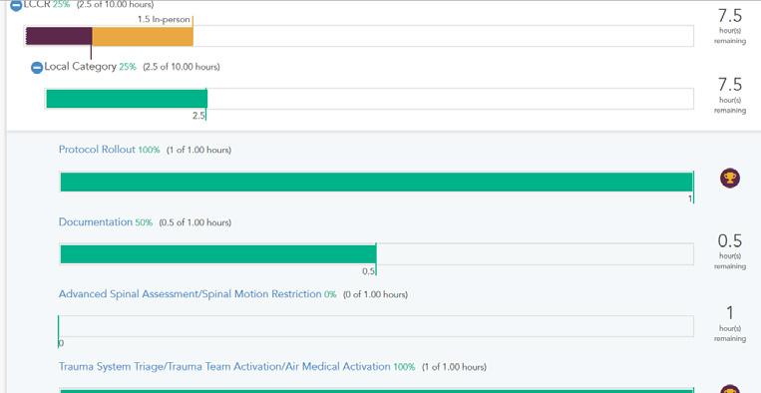Image resolution: width=761 pixels, height=393 pixels.
Task: Open Trauma System Triage/Trauma Team Activation link
Action: coord(224,366)
